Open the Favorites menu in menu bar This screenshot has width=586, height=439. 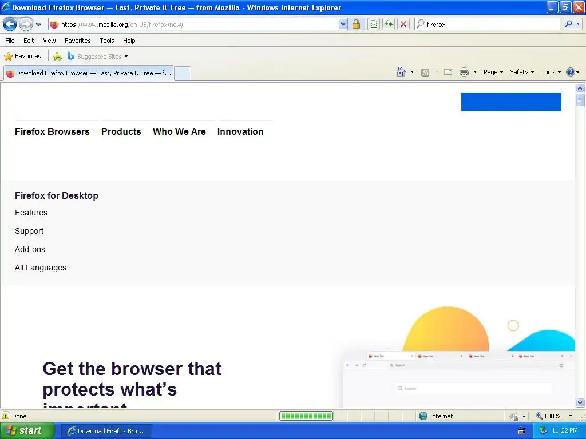(77, 41)
